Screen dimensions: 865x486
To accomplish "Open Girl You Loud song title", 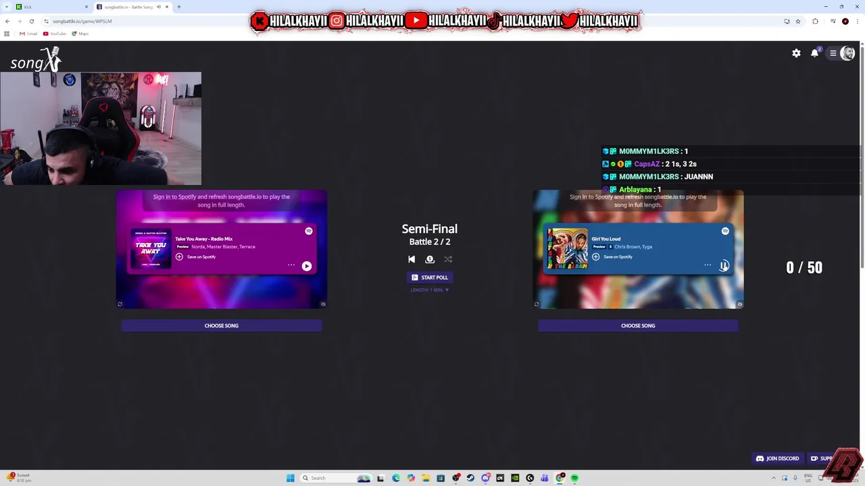I will 606,239.
